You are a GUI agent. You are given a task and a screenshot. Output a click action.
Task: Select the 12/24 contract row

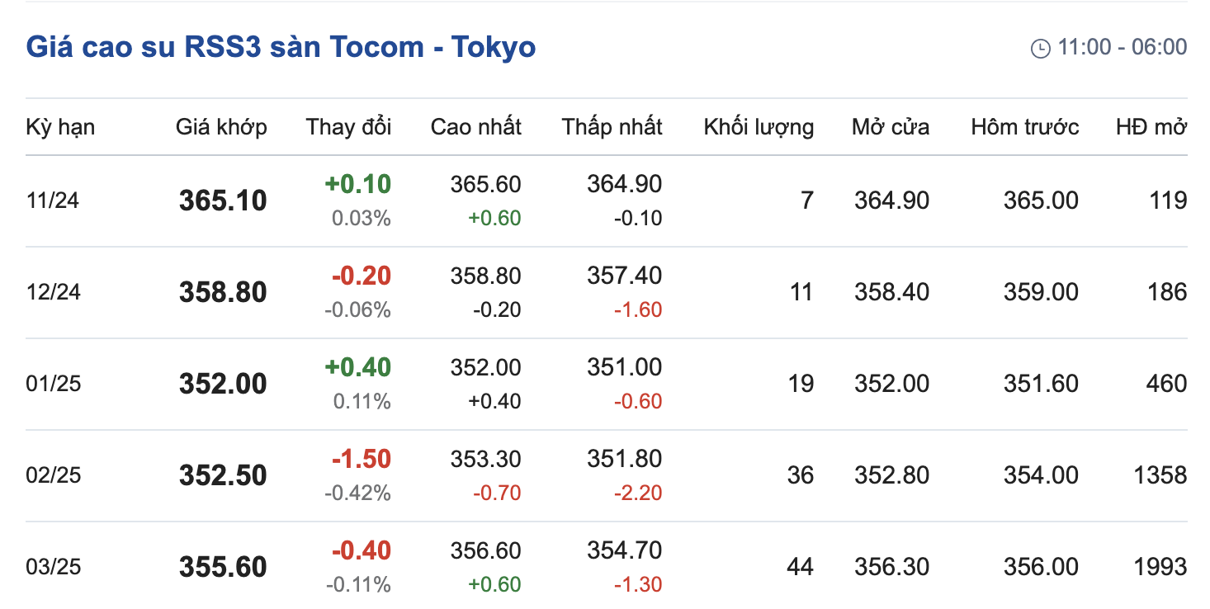[x=607, y=292]
